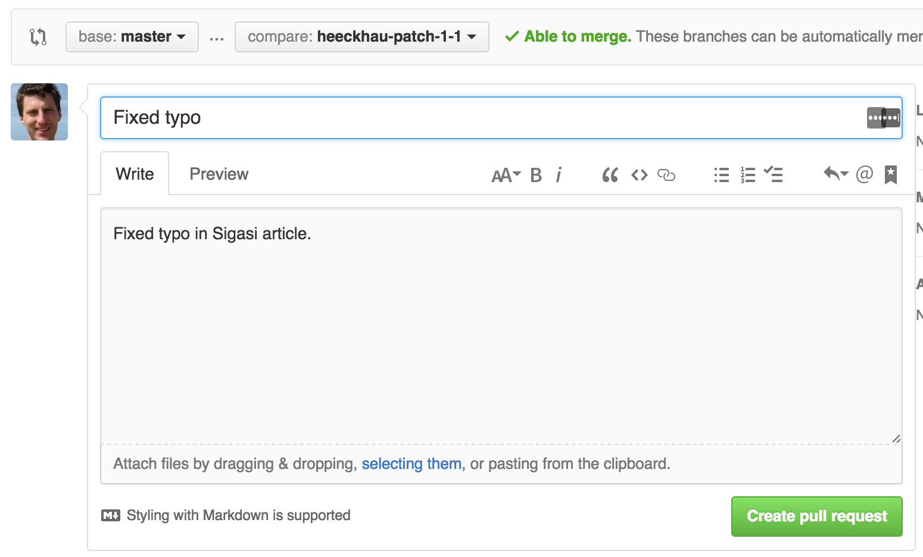This screenshot has width=923, height=557.
Task: Add a bulleted list
Action: (721, 175)
